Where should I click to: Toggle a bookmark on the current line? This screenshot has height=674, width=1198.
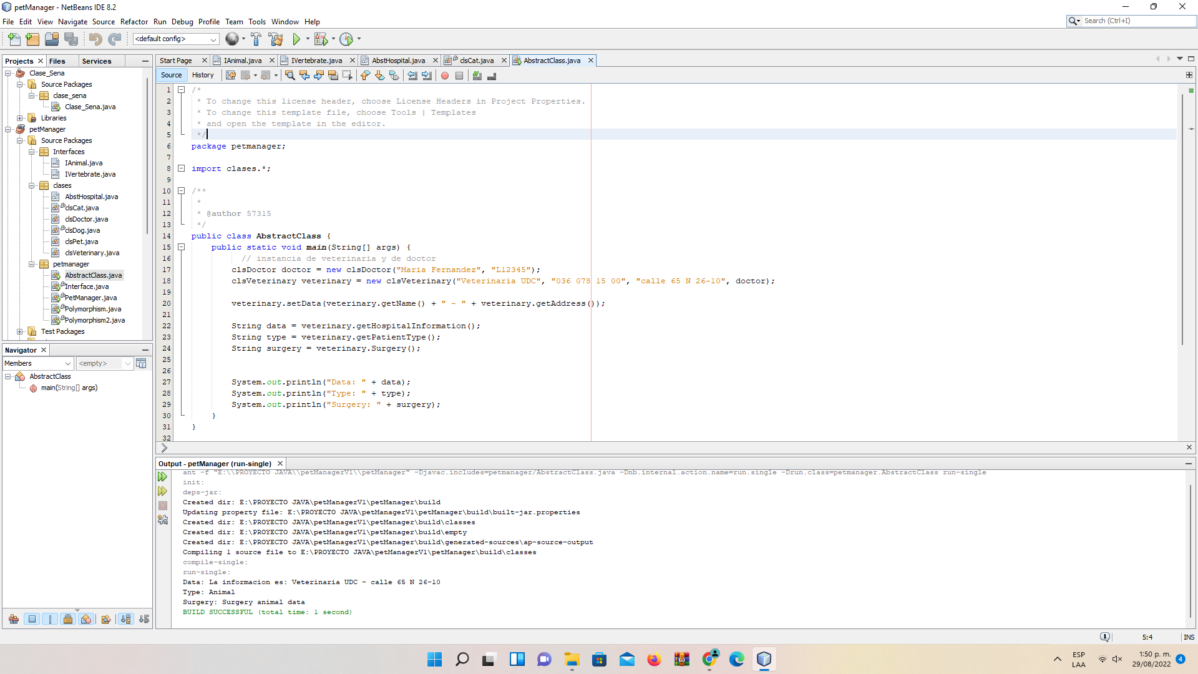pyautogui.click(x=394, y=76)
